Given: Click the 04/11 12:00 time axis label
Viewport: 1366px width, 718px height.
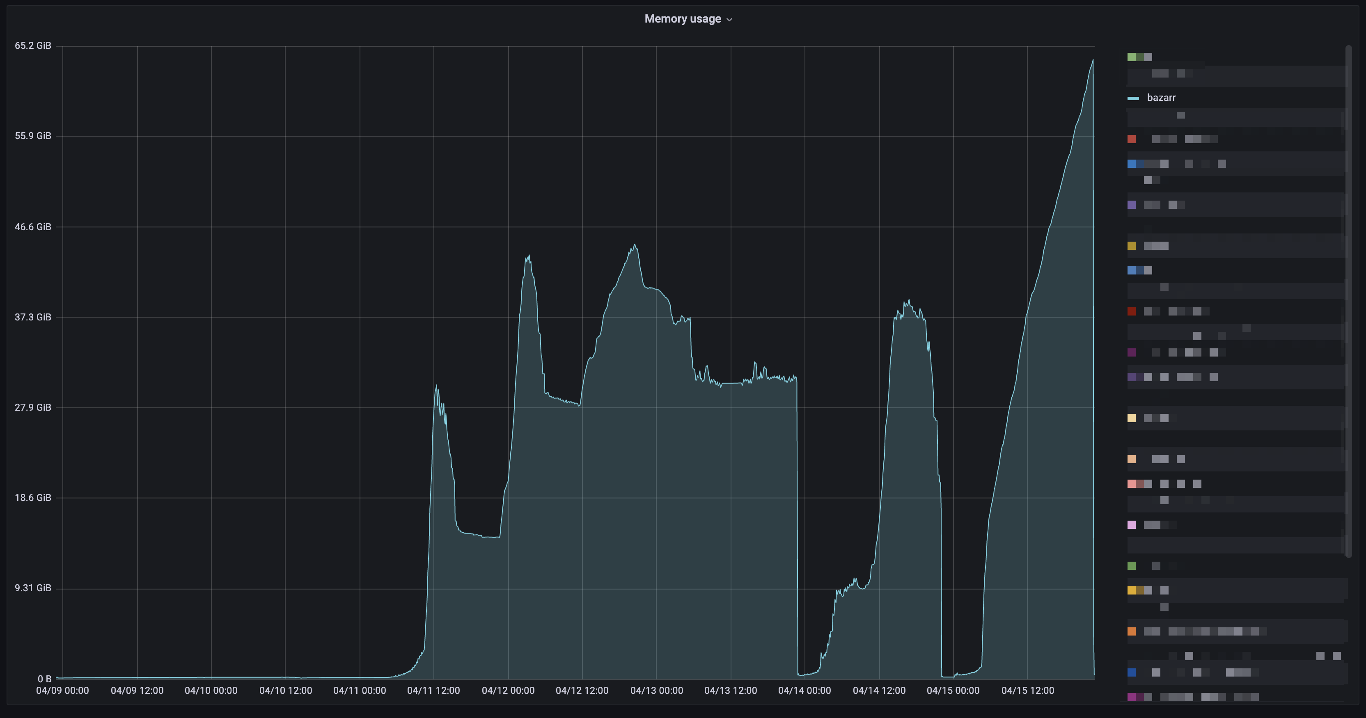Looking at the screenshot, I should pos(434,691).
